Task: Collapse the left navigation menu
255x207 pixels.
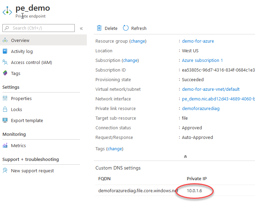Action: (x=81, y=29)
